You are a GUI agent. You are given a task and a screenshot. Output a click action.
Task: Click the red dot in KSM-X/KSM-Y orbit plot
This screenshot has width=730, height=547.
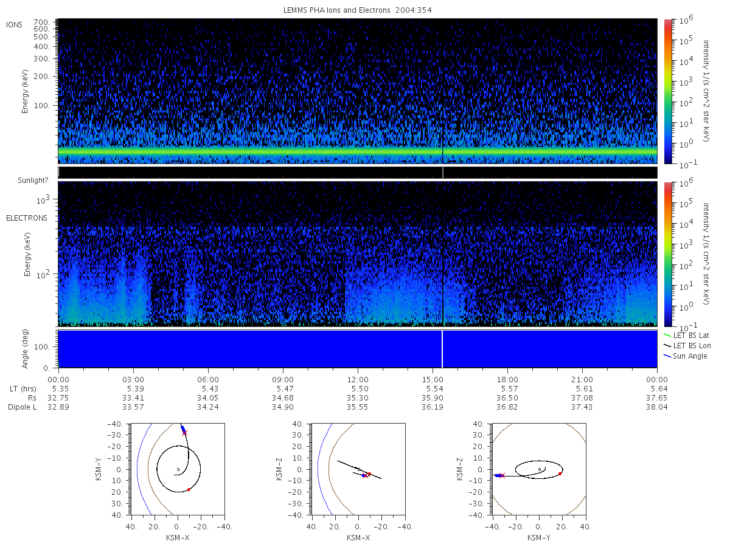pyautogui.click(x=189, y=489)
